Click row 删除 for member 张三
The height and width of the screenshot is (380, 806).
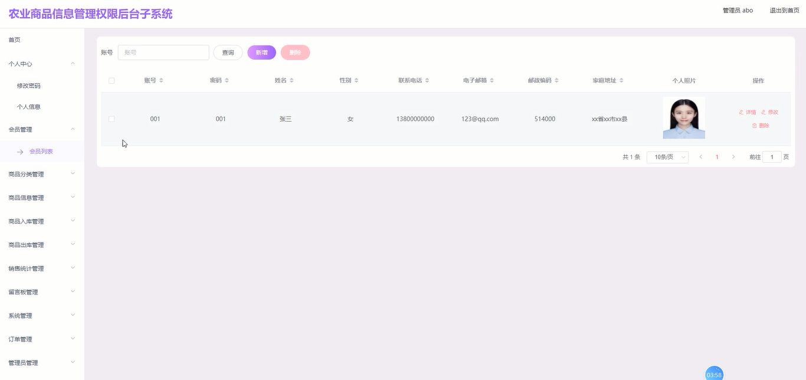tap(761, 126)
